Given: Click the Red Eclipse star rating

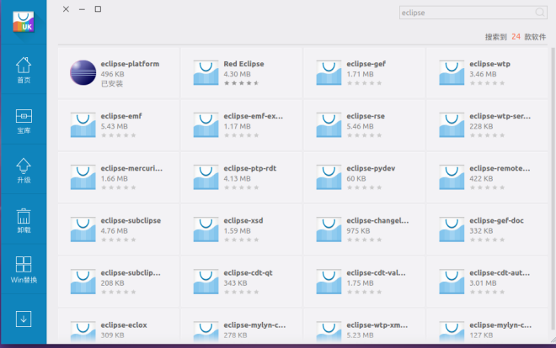Looking at the screenshot, I should [x=242, y=83].
